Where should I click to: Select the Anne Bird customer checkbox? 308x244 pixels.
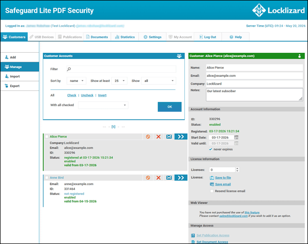coord(47,178)
